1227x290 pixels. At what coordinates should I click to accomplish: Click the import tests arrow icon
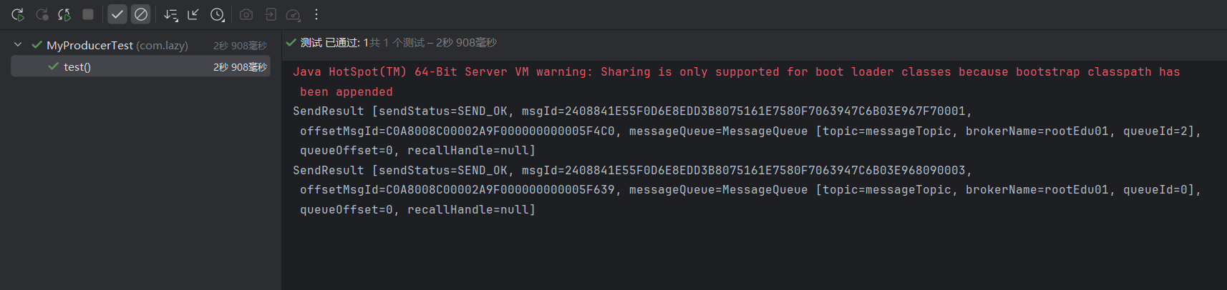193,14
